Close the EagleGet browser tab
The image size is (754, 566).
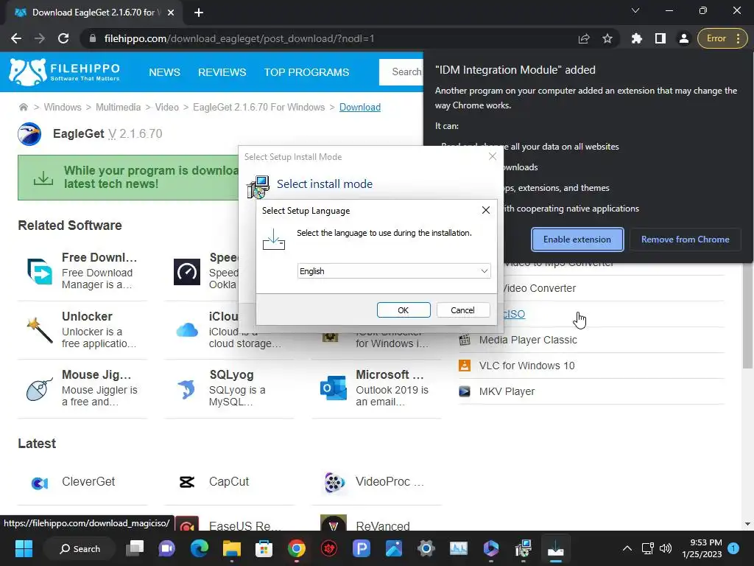[171, 13]
